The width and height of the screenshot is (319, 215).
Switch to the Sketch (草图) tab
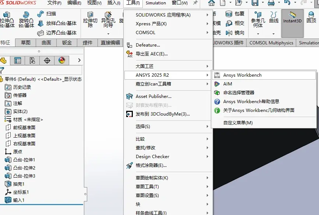[26, 43]
